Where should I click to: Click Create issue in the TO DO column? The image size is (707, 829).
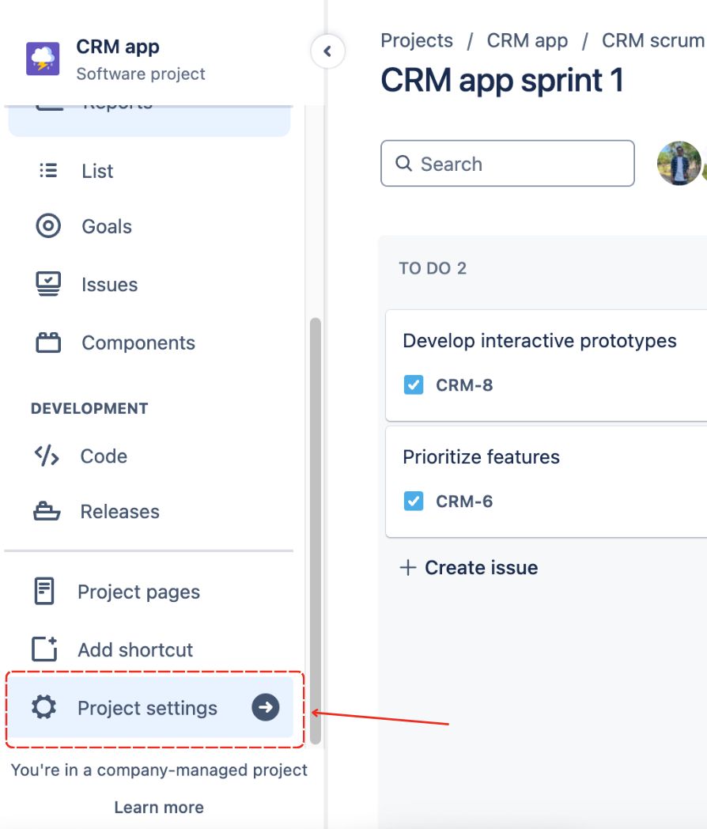point(470,567)
